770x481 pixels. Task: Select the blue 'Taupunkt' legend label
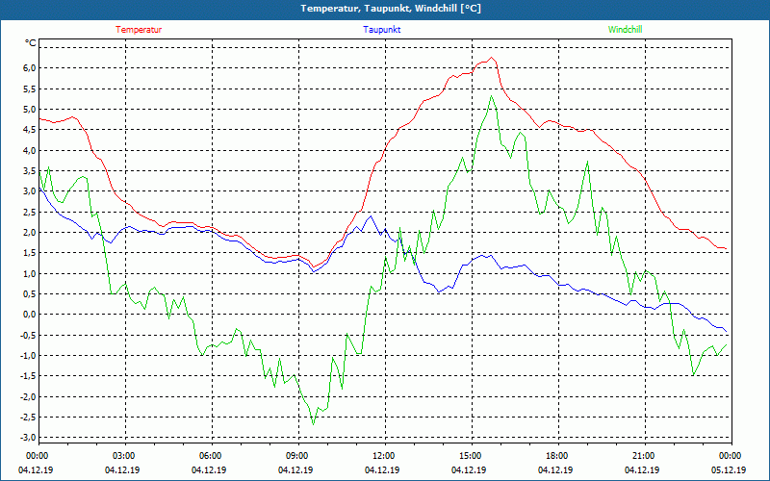[x=381, y=30]
